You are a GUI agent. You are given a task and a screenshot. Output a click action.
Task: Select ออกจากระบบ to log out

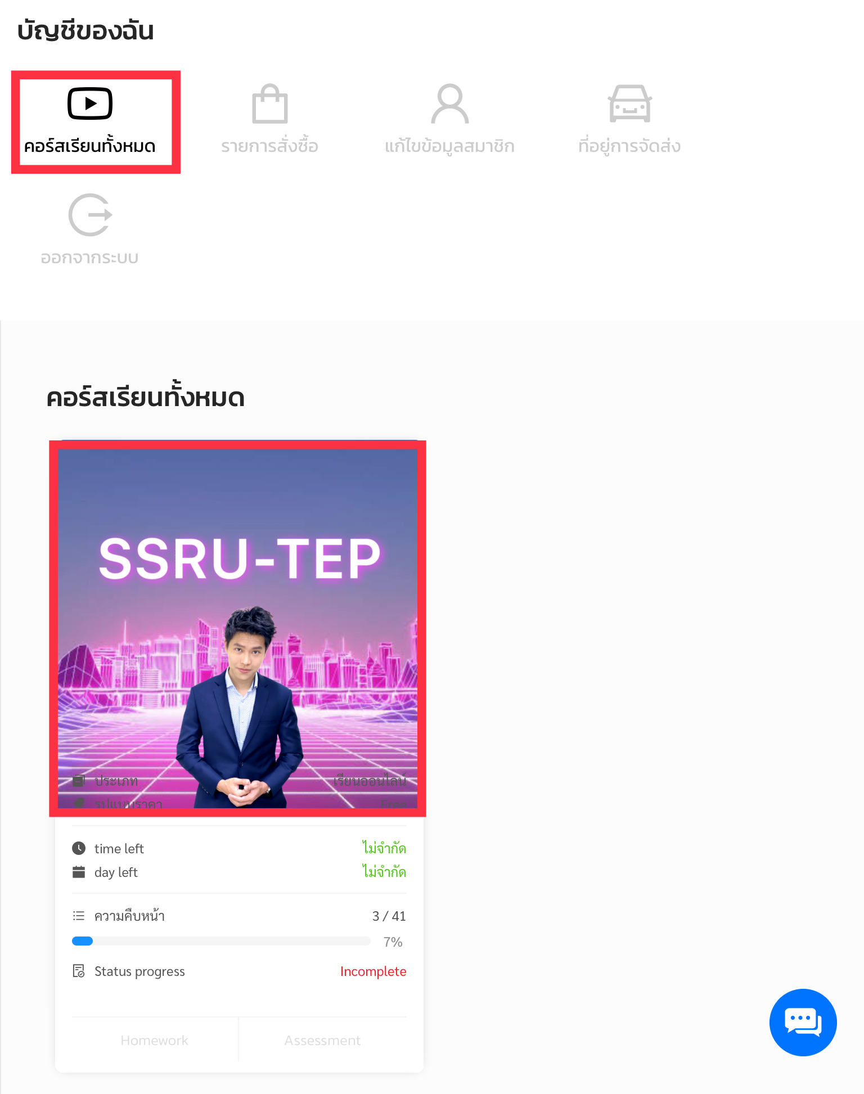(x=90, y=258)
